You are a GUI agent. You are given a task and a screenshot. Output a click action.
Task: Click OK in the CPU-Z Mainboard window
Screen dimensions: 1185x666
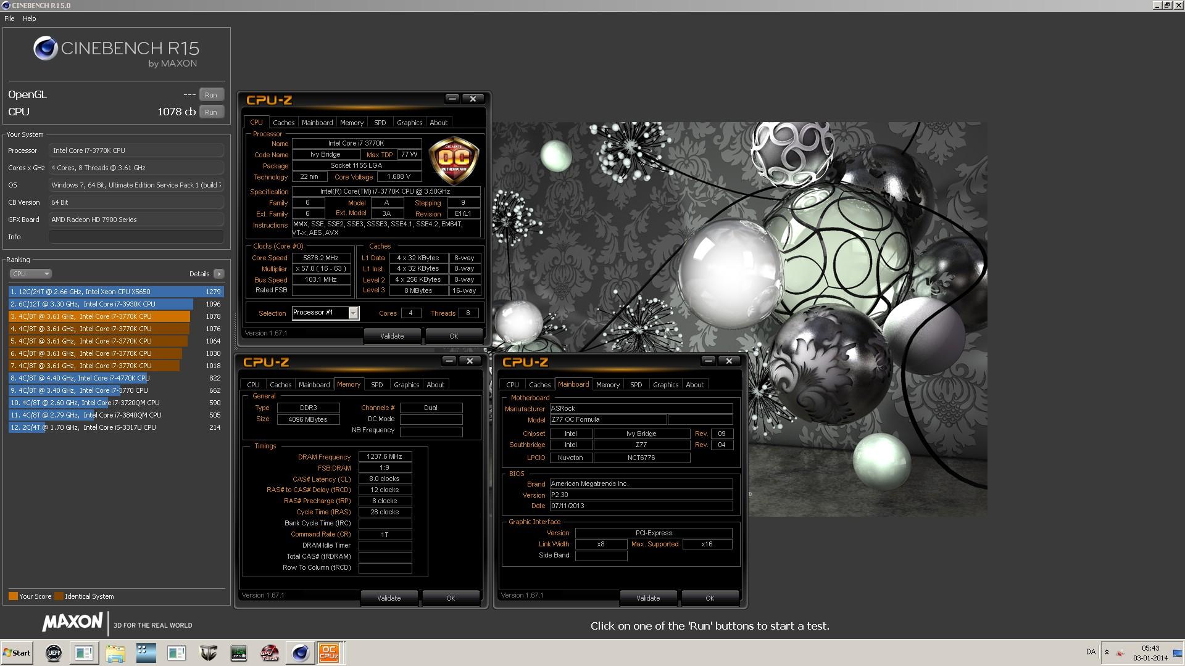click(x=710, y=598)
